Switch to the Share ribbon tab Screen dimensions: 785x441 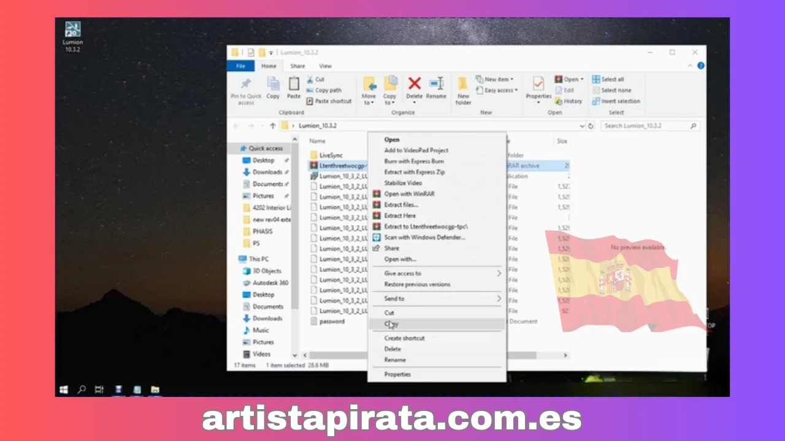coord(297,66)
